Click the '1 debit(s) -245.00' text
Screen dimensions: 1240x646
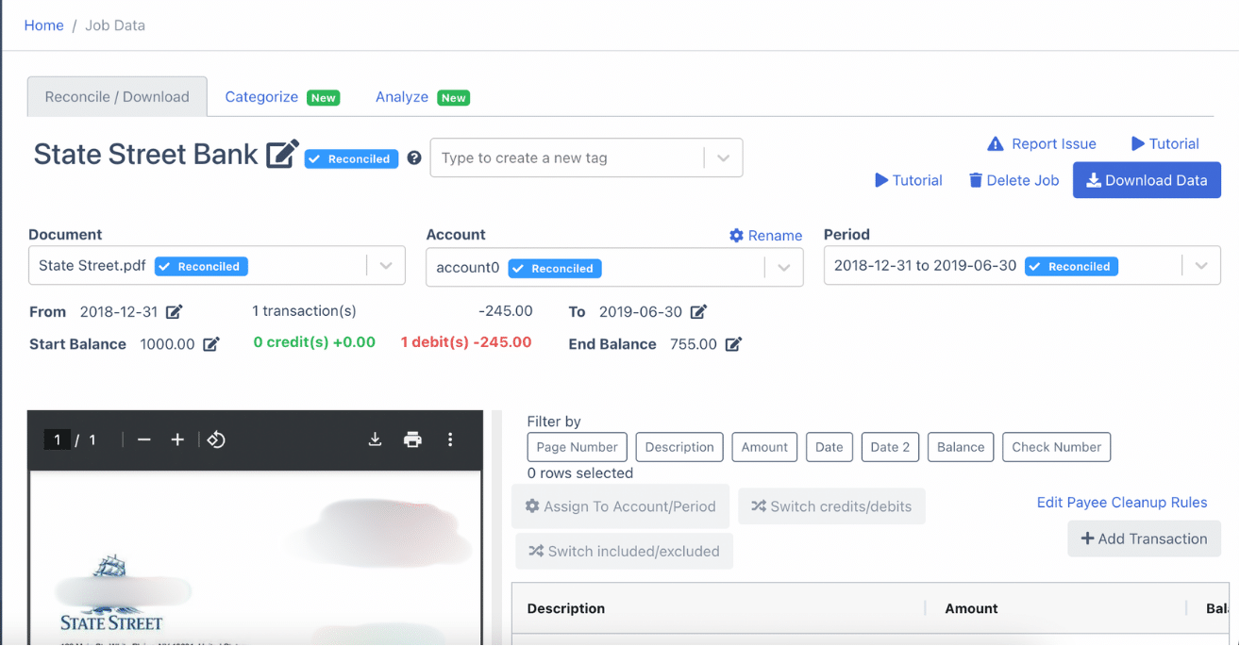[466, 342]
